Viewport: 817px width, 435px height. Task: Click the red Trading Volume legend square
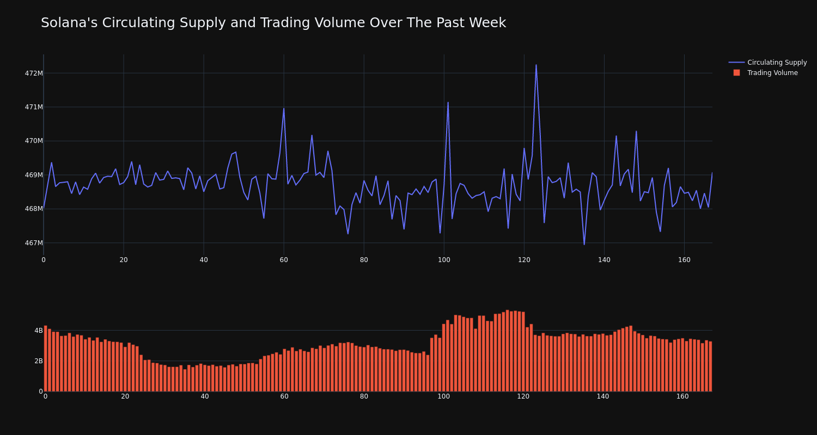[x=736, y=73]
